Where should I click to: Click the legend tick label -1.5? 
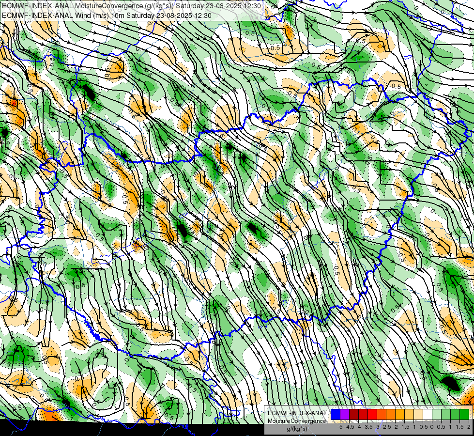[x=404, y=427]
